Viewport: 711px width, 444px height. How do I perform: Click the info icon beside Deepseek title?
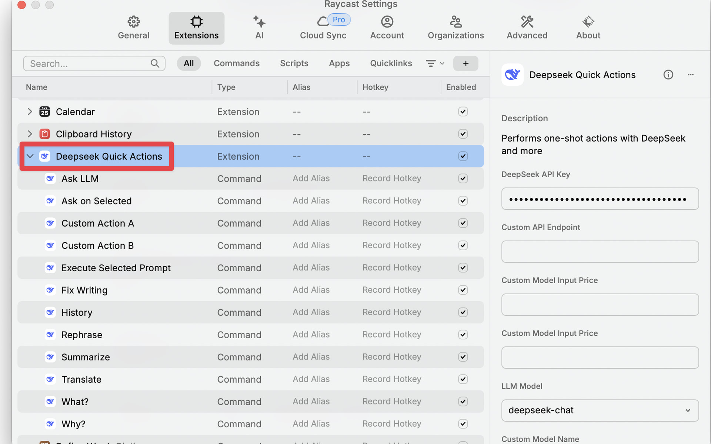click(668, 75)
